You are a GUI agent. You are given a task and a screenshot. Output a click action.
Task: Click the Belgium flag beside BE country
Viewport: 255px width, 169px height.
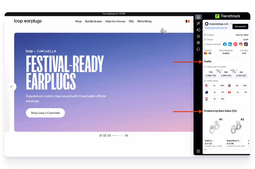tap(206, 53)
